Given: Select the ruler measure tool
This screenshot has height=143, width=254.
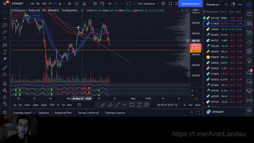Looking at the screenshot, I should (x=5, y=68).
